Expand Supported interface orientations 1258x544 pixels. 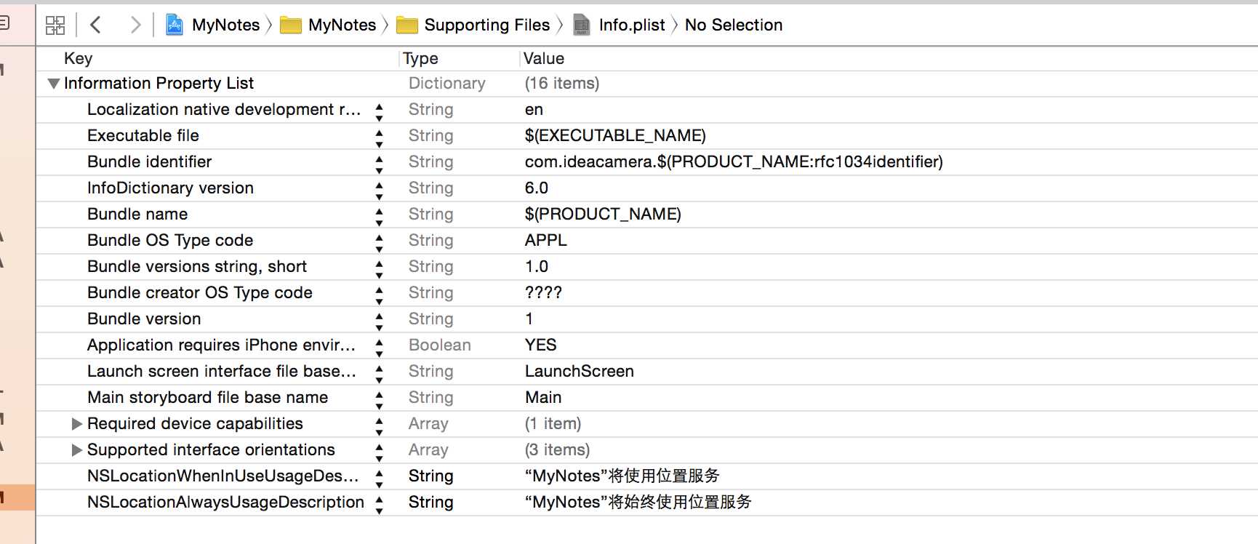click(x=76, y=450)
